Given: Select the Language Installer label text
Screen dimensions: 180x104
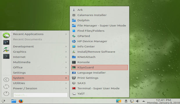Looking at the screenshot, I should pos(91,73).
